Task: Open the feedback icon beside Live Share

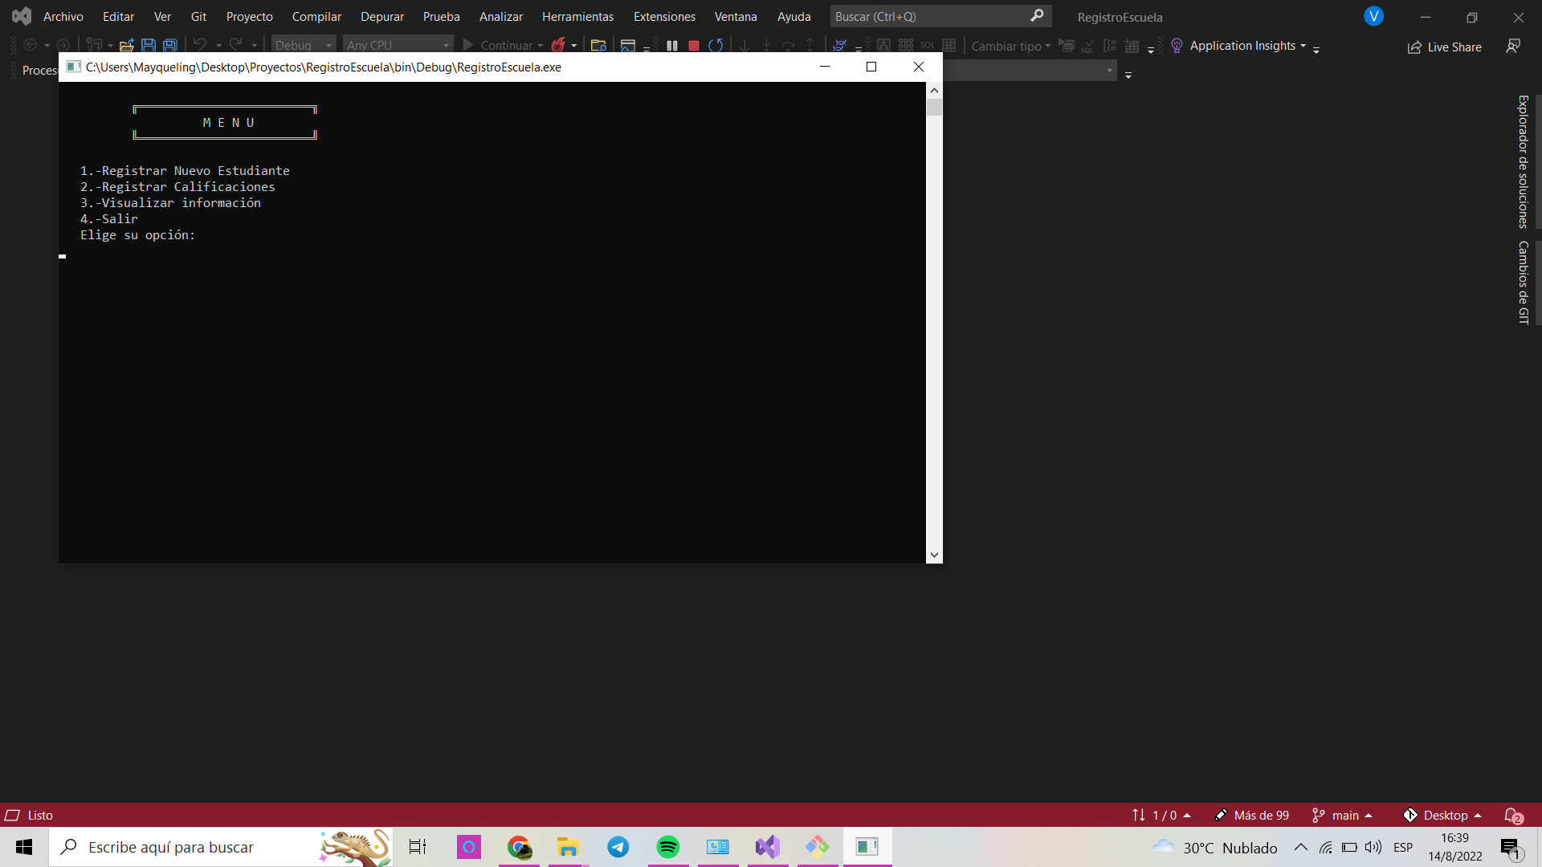Action: coord(1513,47)
